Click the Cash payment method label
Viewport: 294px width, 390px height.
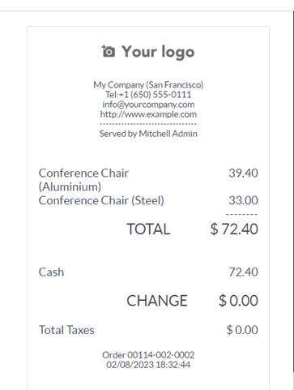(51, 272)
